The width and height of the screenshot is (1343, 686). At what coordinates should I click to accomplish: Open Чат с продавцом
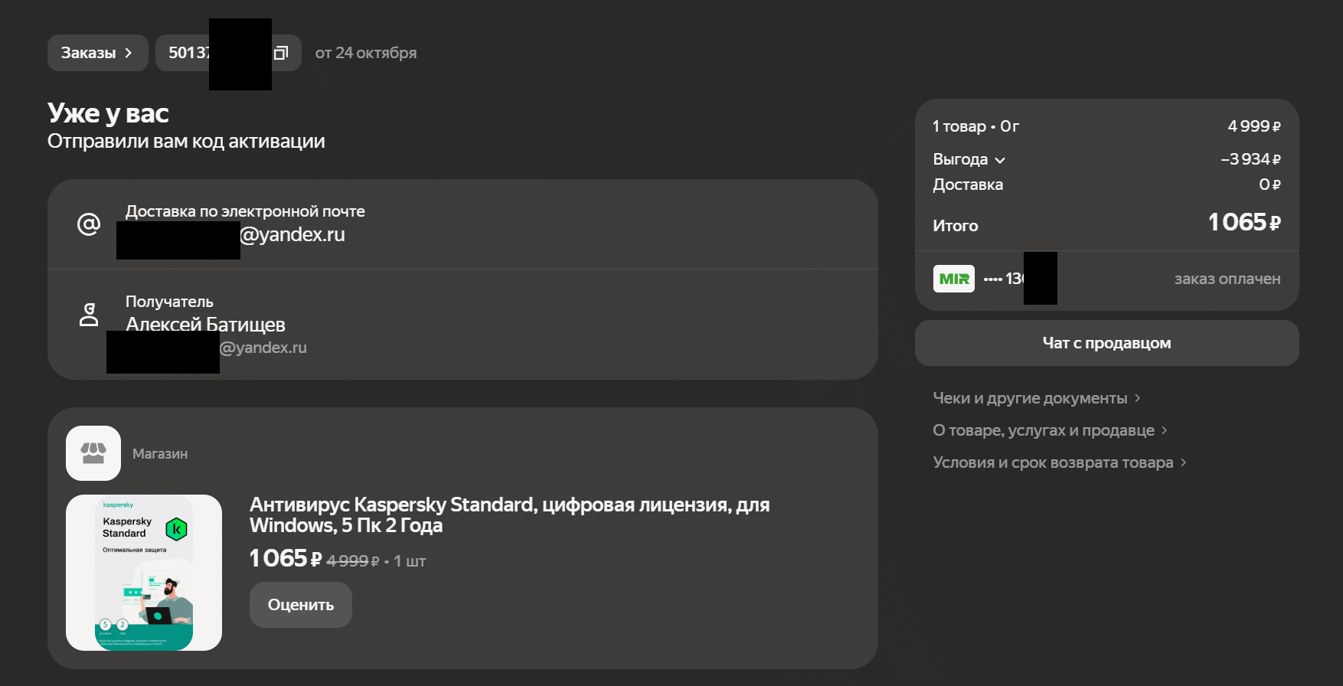pos(1106,343)
